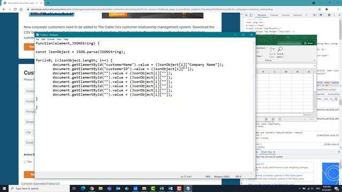
Task: Switch Excel to Page Break Preview
Action: pos(279,119)
